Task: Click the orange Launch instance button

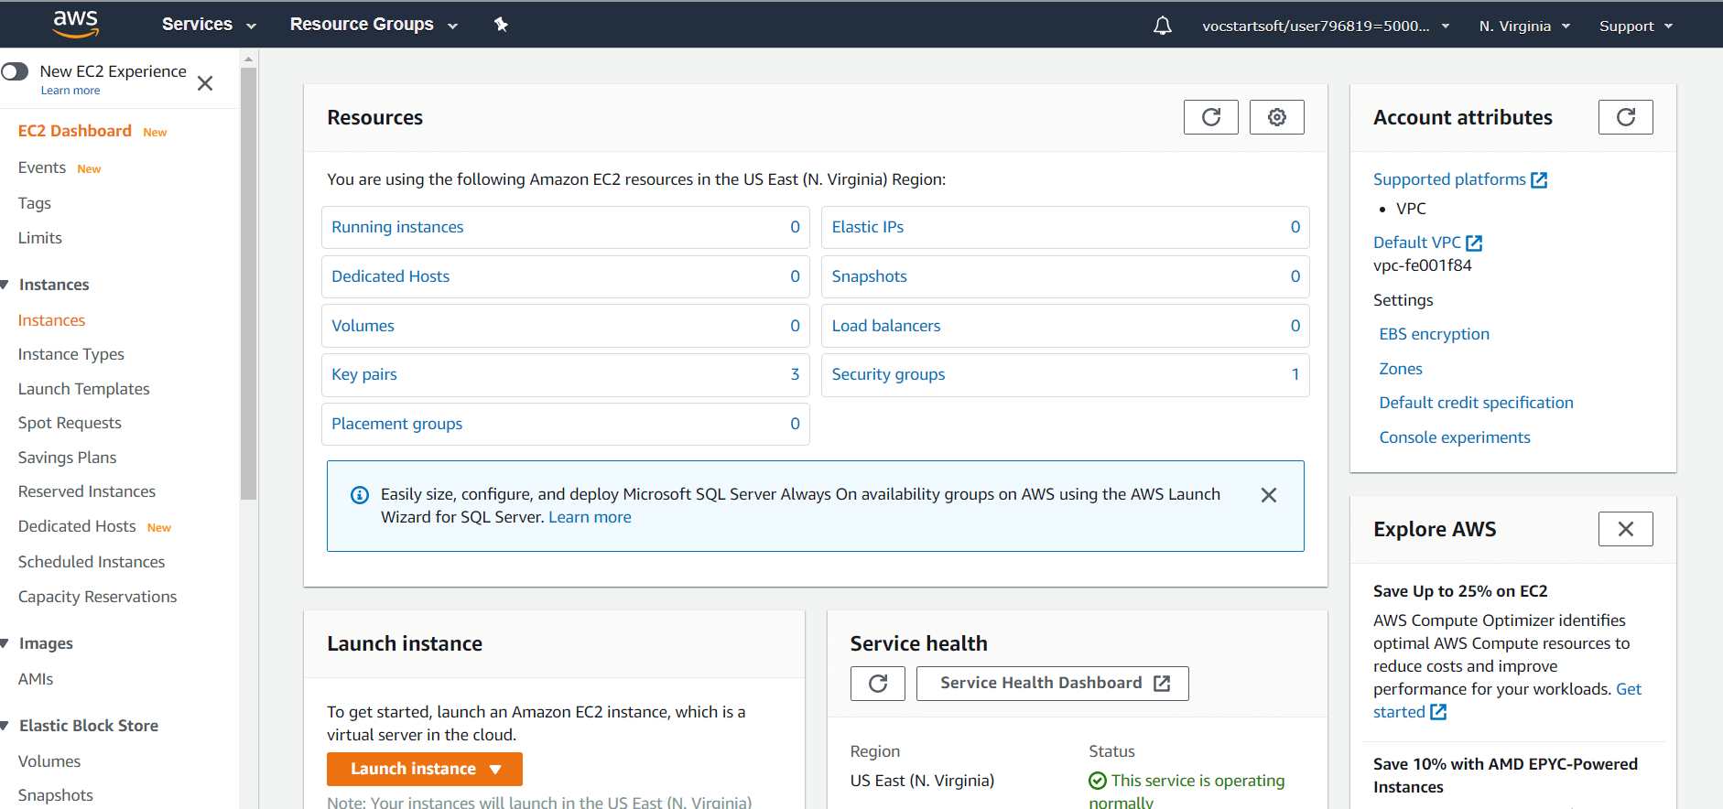Action: (x=424, y=770)
